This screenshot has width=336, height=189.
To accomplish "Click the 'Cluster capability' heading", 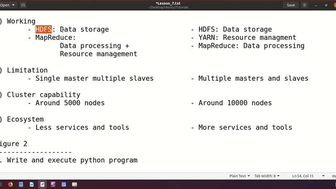I will click(44, 94).
